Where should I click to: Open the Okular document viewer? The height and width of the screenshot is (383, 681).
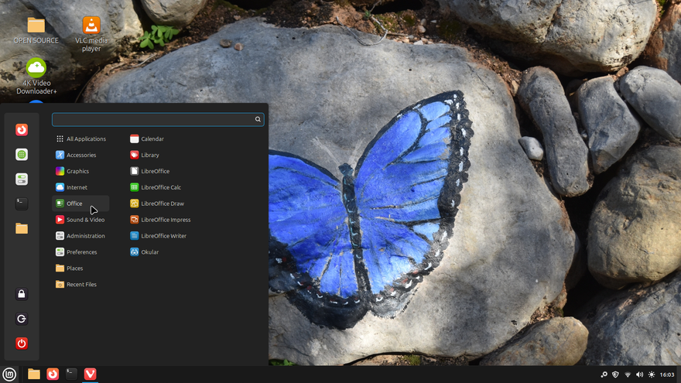(149, 252)
